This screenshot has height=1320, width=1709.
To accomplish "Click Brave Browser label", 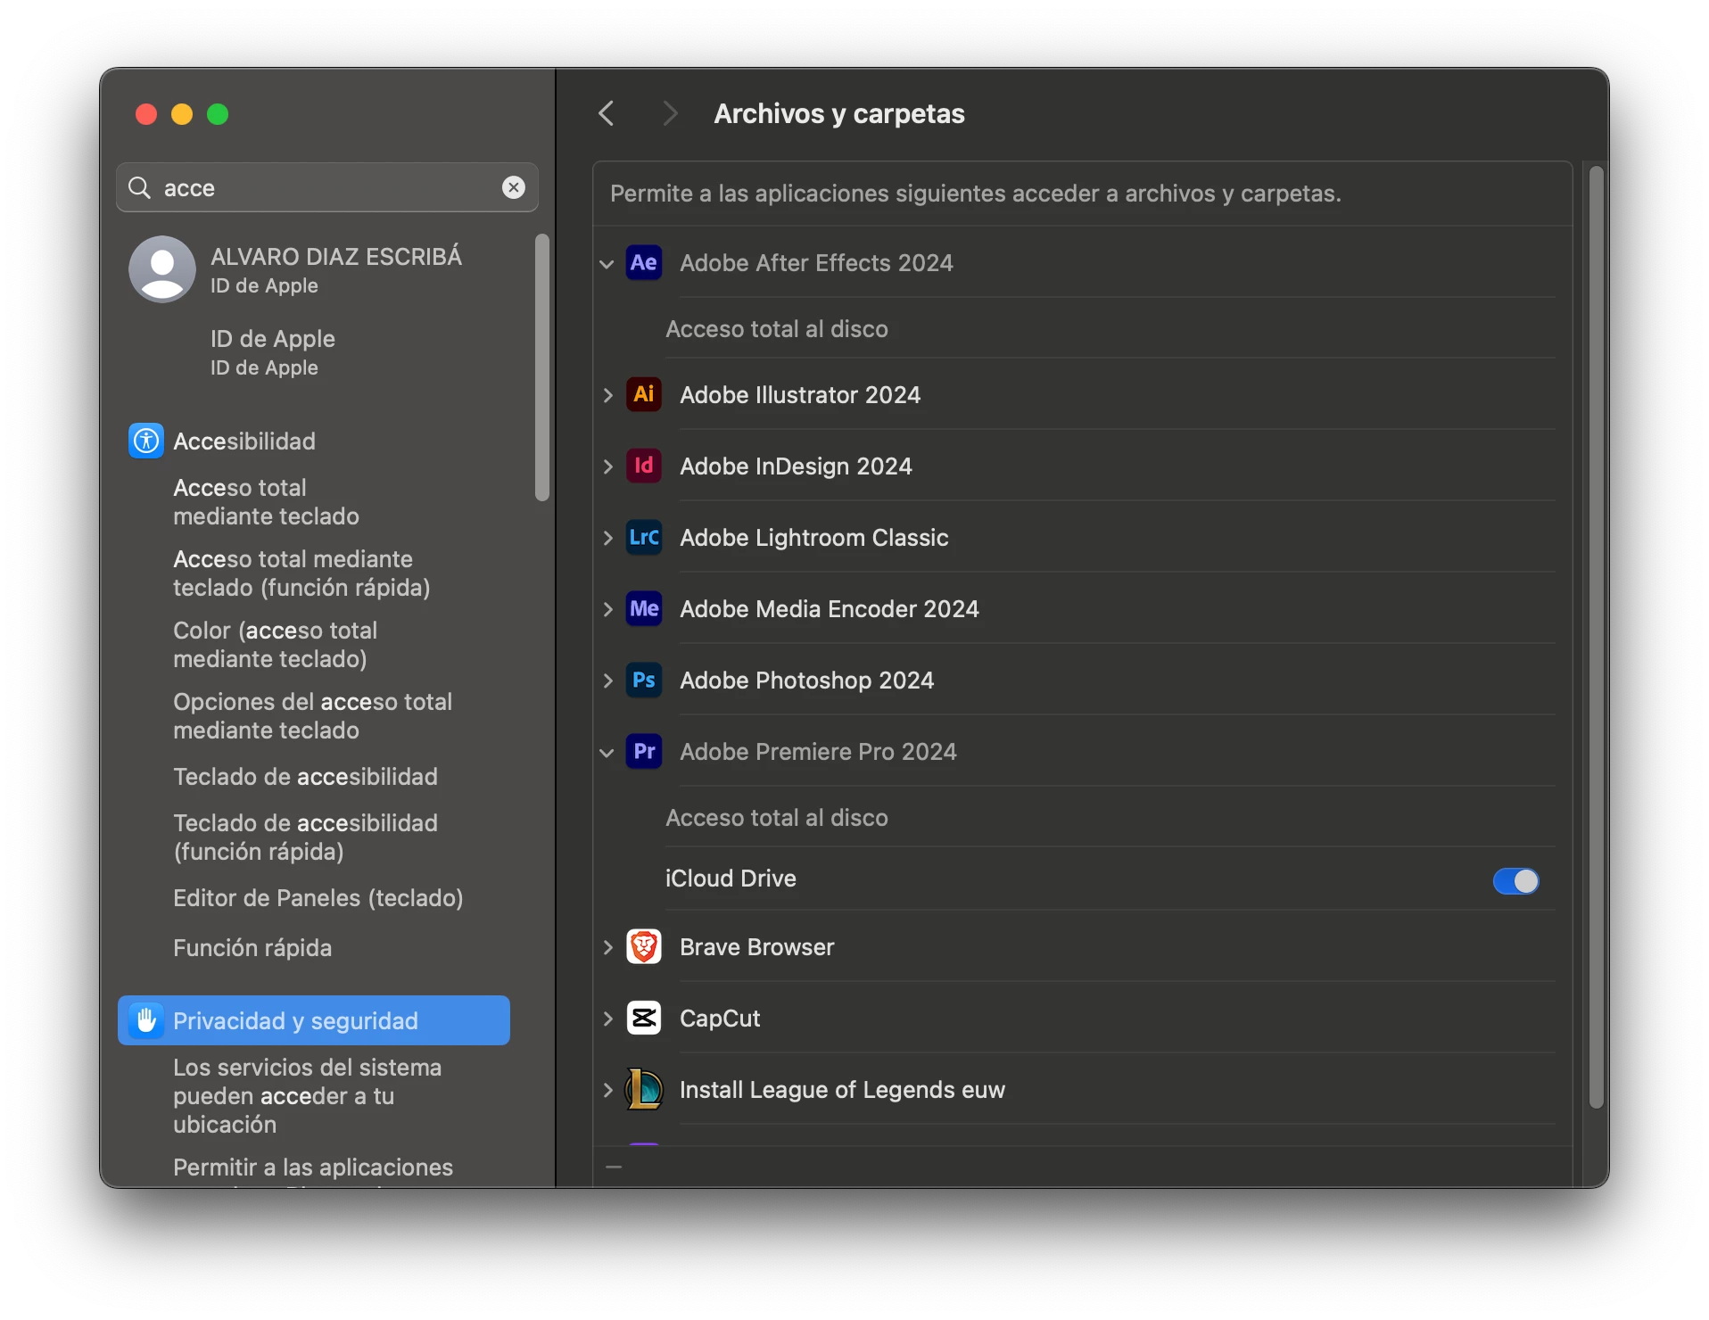I will [756, 947].
